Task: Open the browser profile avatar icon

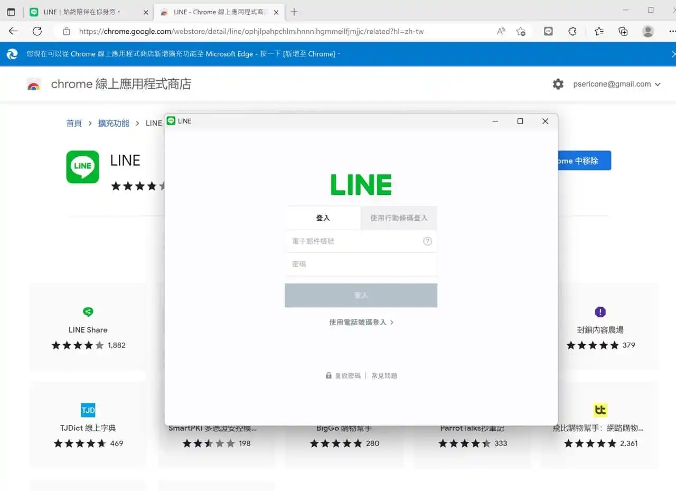Action: (648, 31)
